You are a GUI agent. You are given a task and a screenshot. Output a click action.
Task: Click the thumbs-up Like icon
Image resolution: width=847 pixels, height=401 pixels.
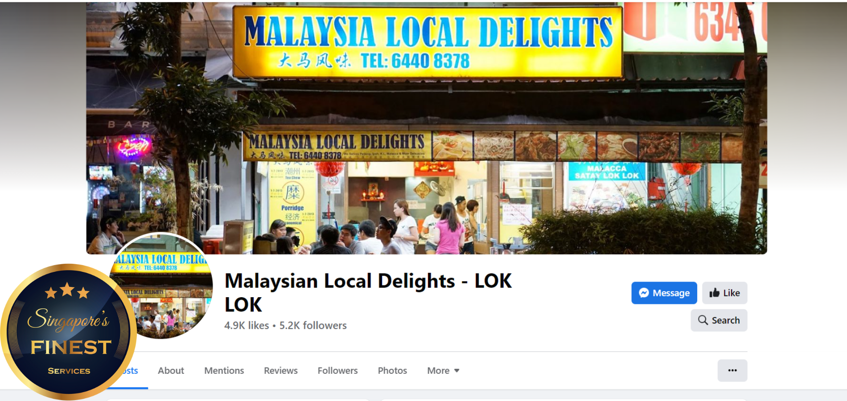coord(714,293)
